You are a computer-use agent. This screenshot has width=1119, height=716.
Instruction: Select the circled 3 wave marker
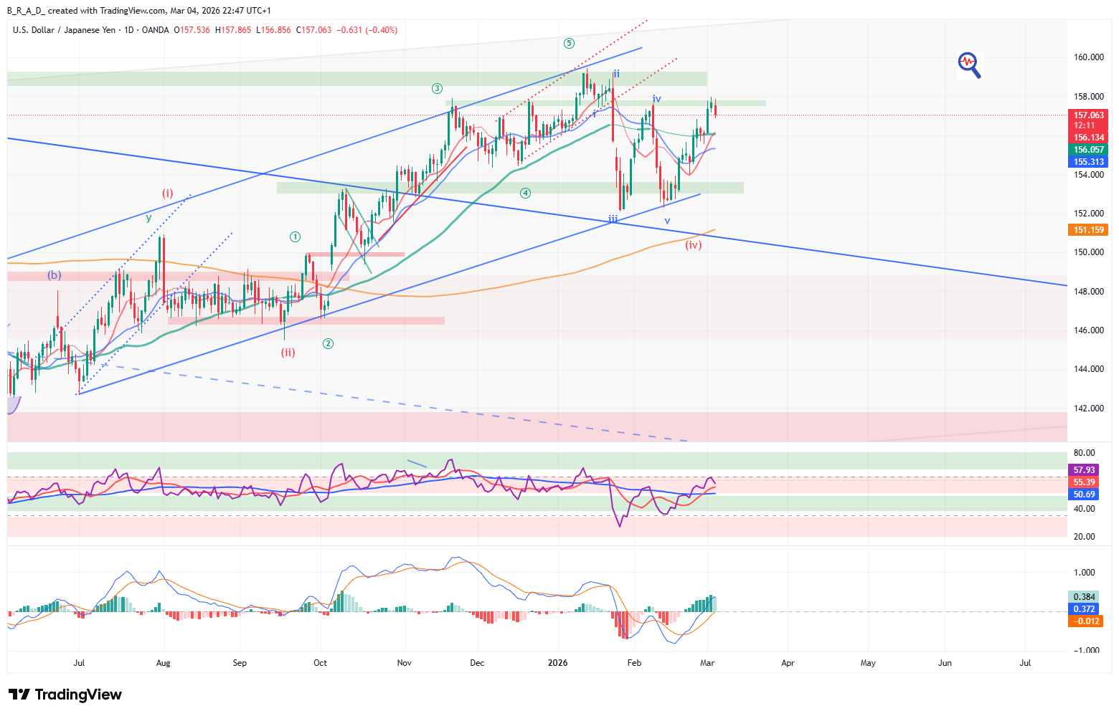pos(437,88)
